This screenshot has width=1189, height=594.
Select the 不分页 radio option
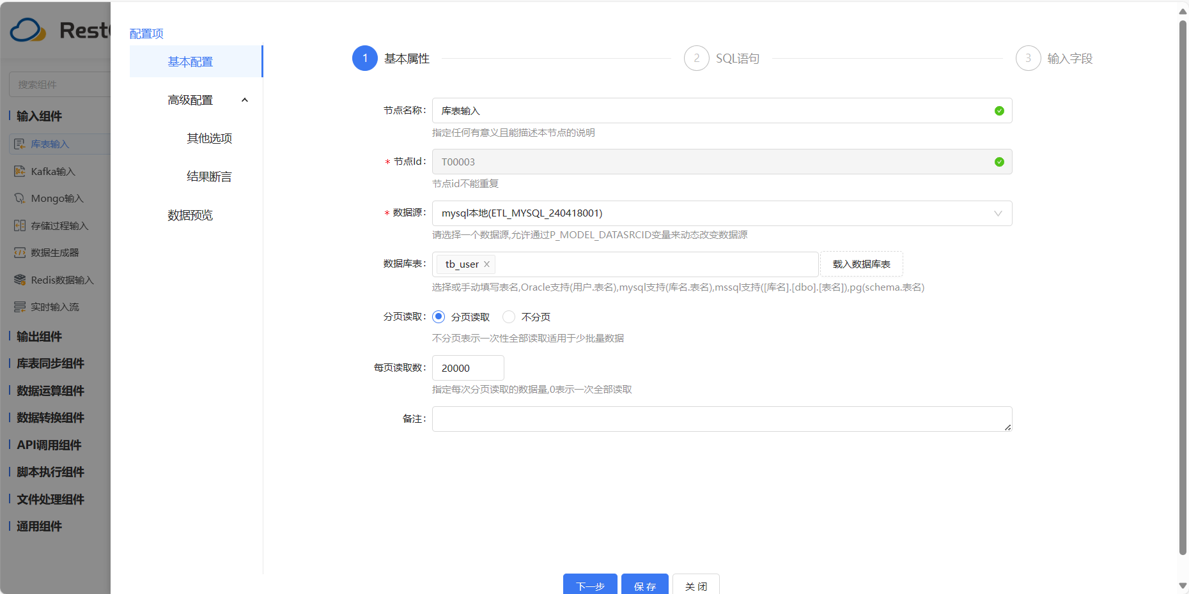coord(509,317)
